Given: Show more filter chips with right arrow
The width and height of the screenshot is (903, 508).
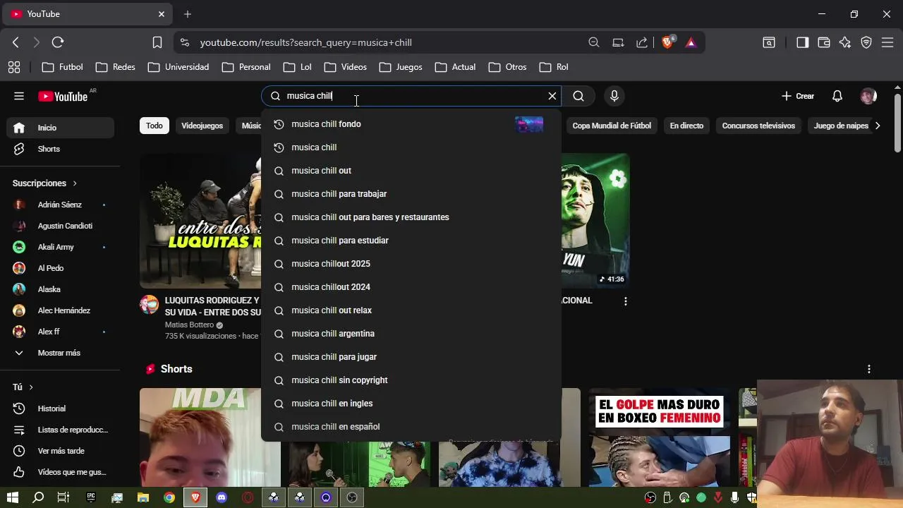Looking at the screenshot, I should click(x=877, y=126).
